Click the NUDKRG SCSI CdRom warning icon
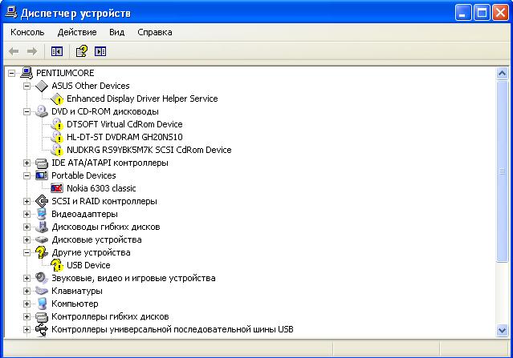This screenshot has height=358, width=513. pyautogui.click(x=57, y=150)
